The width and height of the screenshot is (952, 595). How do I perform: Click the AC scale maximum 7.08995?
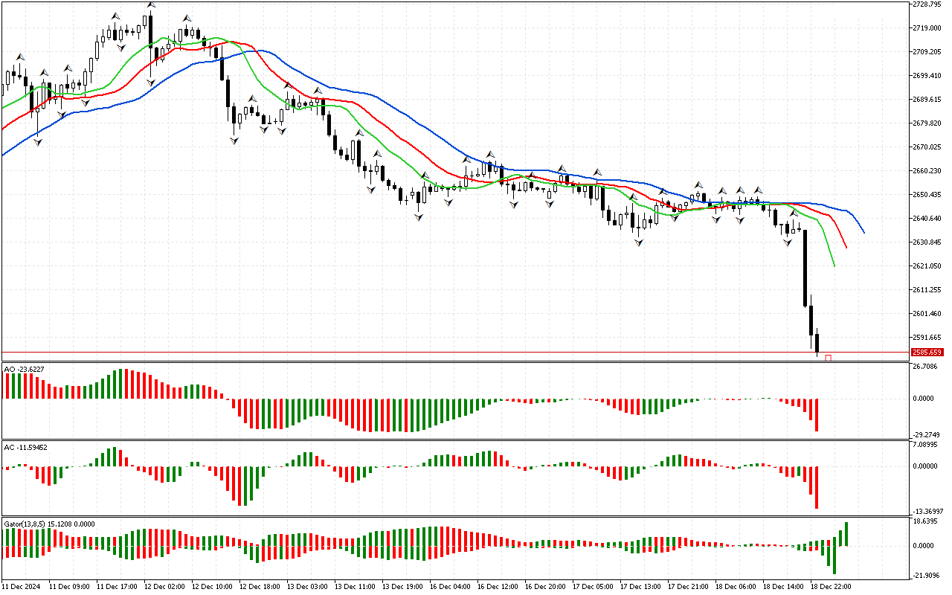[926, 446]
